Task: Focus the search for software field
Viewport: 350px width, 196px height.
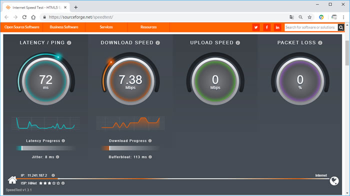Action: point(311,27)
